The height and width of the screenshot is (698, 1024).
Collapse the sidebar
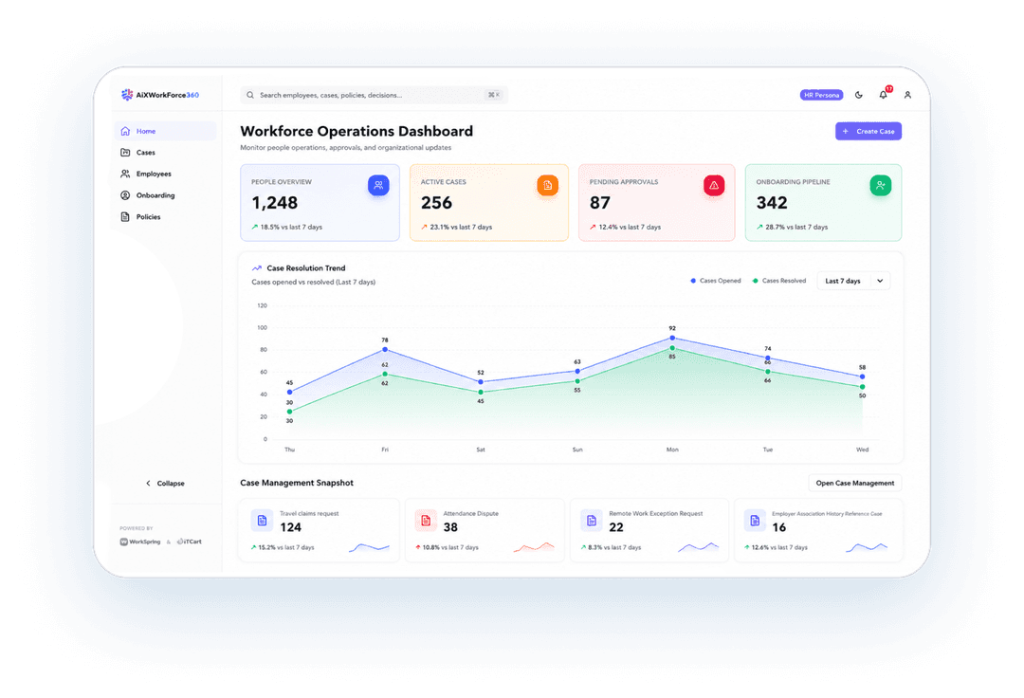pyautogui.click(x=165, y=483)
